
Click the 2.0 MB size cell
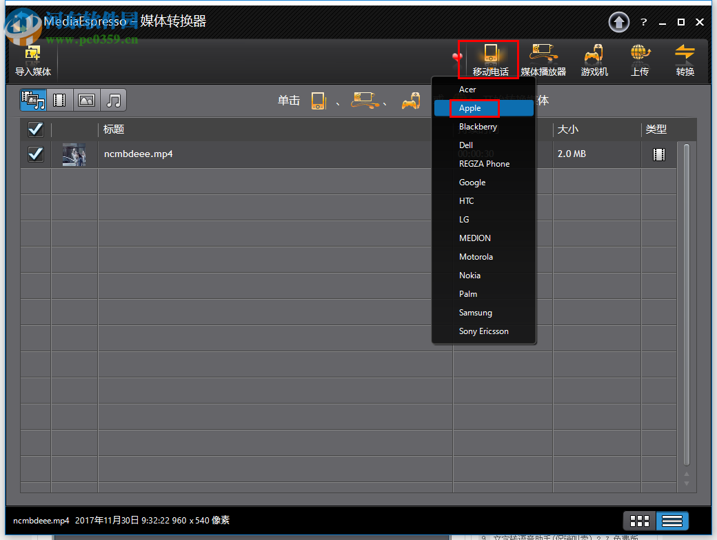pos(572,154)
